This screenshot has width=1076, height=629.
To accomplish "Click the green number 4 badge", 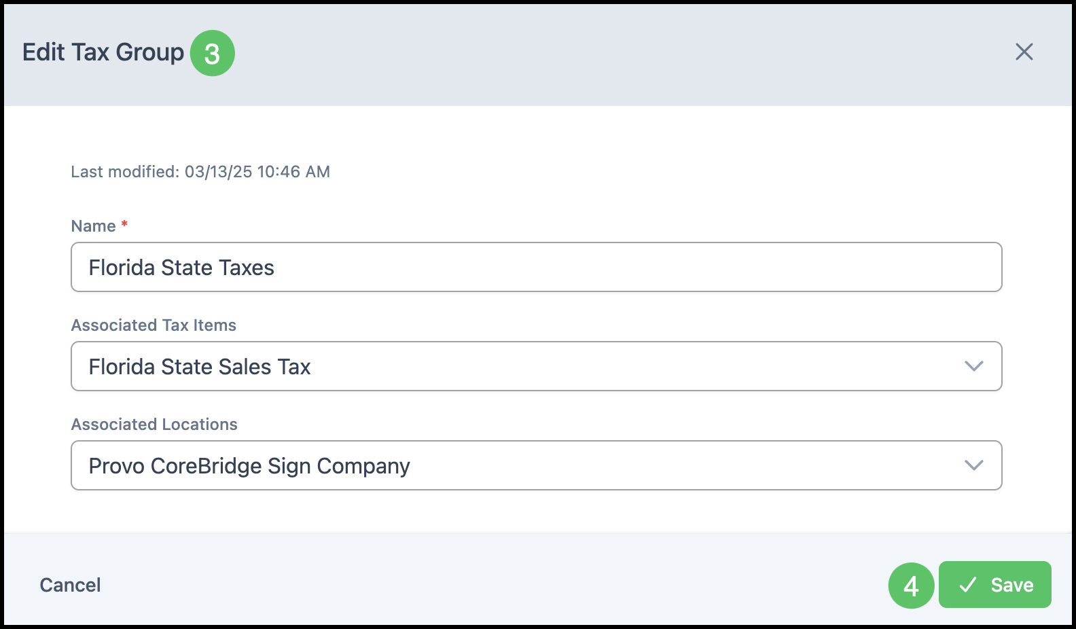I will click(911, 586).
